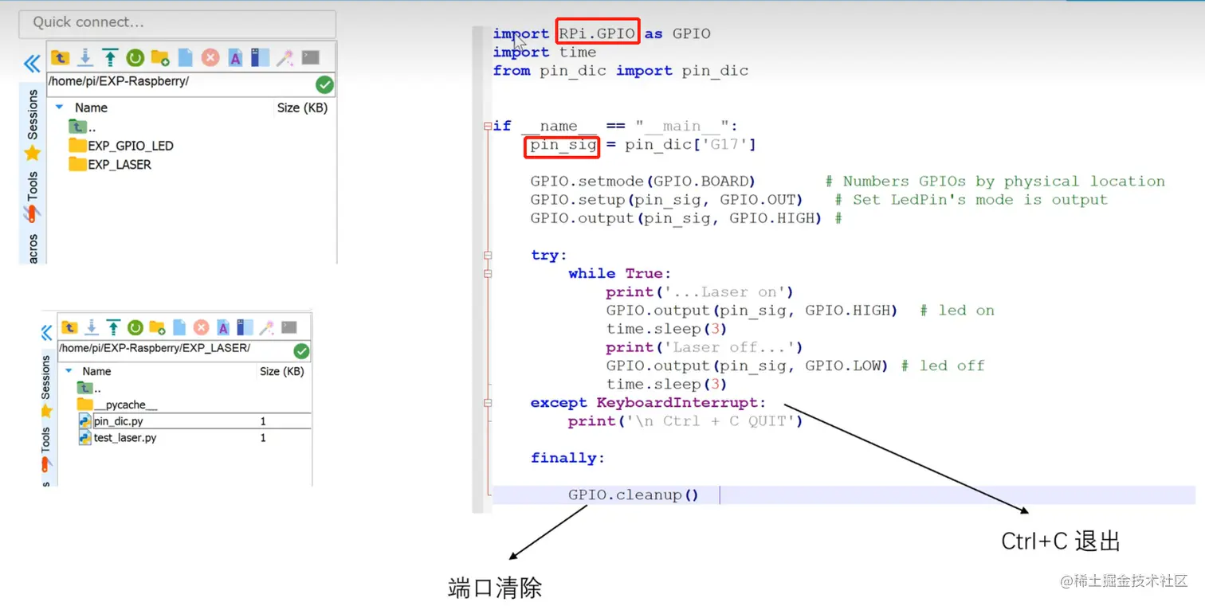Screen dimensions: 1205x606
Task: Click red delete icon in EXP-Raspberry panel
Action: pos(210,57)
